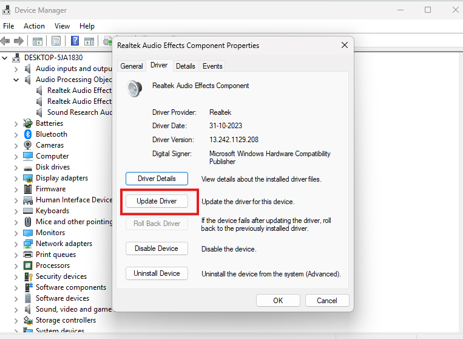Click the Monitors category icon
This screenshot has width=463, height=339.
pos(28,233)
